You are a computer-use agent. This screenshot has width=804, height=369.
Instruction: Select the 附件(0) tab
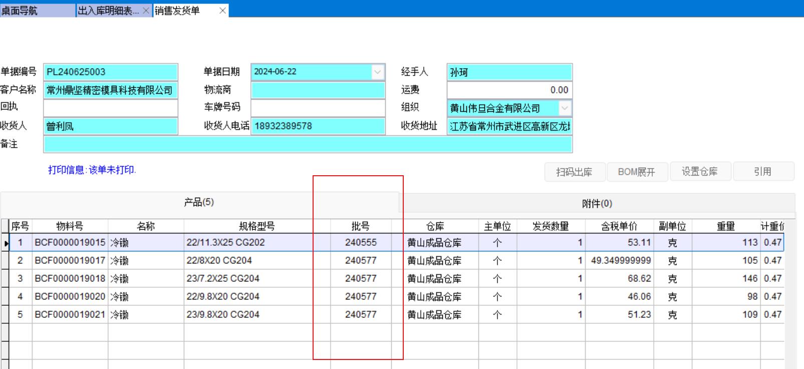[x=597, y=203]
